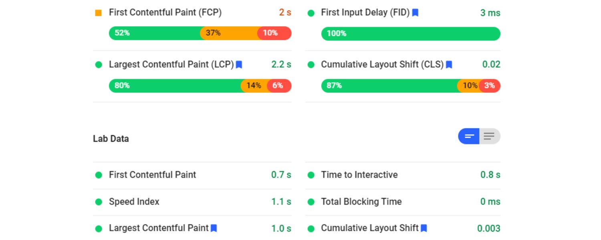Select the Total Blocking Time metric row
Viewport: 601px width, 240px height.
361,202
